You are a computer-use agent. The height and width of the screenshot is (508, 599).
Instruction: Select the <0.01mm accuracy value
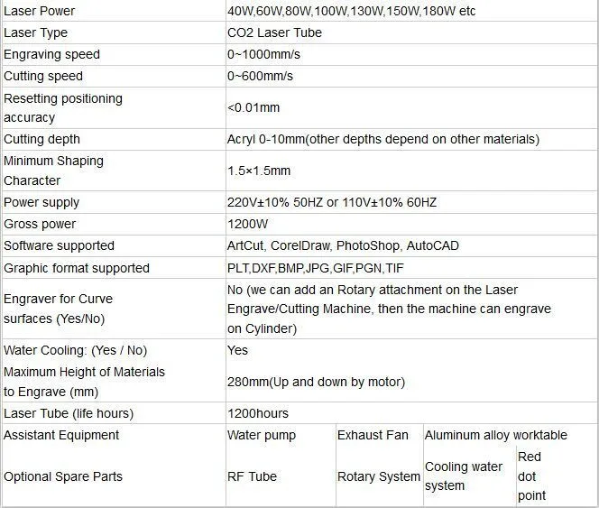(253, 107)
